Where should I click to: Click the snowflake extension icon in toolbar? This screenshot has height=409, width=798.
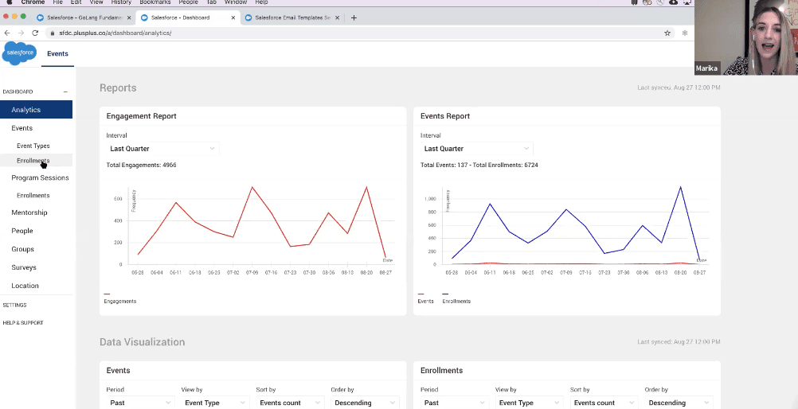[684, 33]
